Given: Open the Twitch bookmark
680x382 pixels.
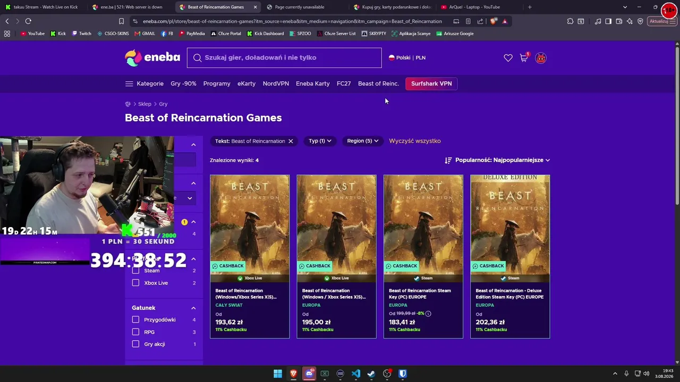Looking at the screenshot, I should [x=82, y=33].
